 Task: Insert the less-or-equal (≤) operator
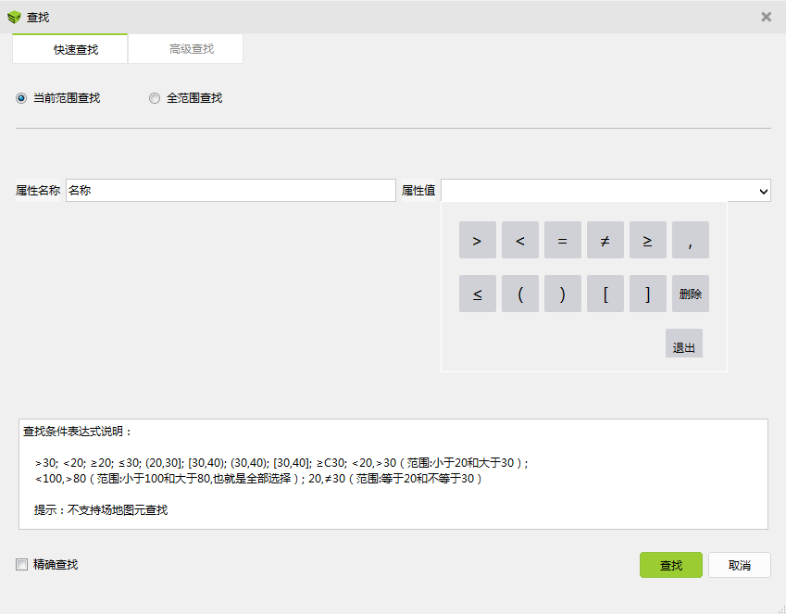coord(477,294)
